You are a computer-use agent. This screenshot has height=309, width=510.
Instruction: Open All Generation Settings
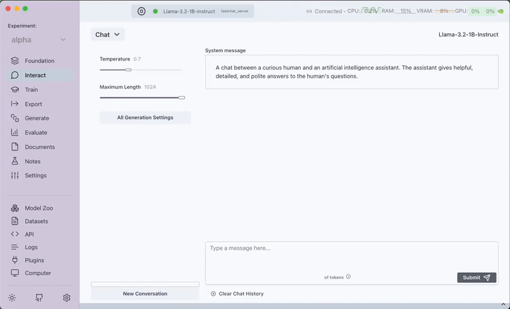[145, 118]
